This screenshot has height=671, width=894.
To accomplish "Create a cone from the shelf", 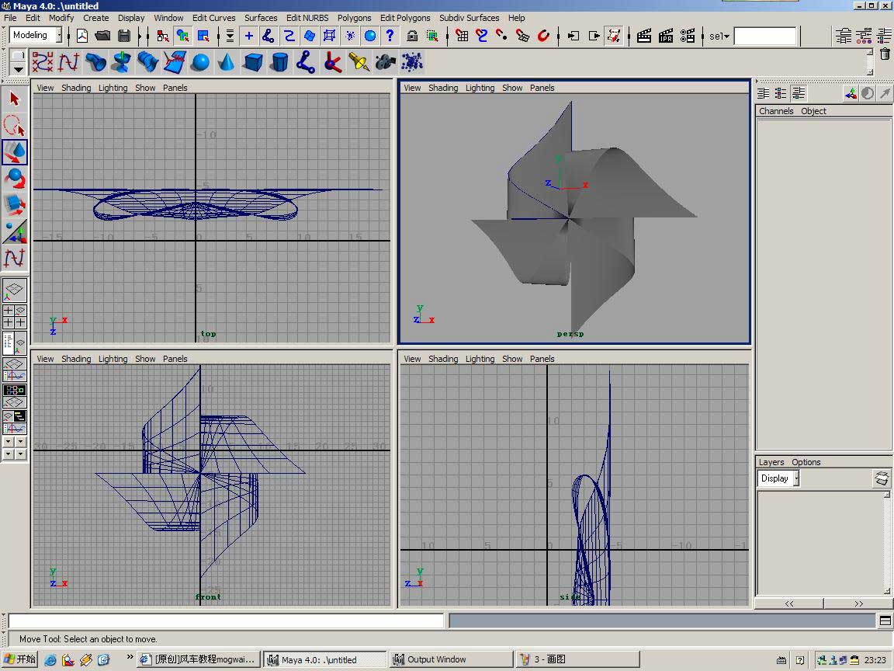I will coord(227,62).
